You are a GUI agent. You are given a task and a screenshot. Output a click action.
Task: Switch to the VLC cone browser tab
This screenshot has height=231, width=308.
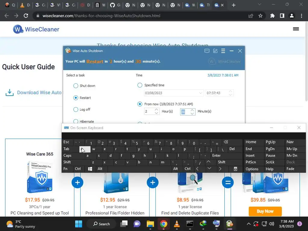click(x=25, y=5)
